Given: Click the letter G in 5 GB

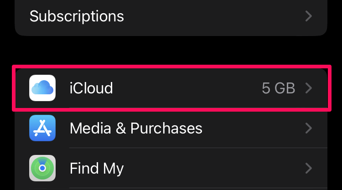Looking at the screenshot, I should click(280, 88).
